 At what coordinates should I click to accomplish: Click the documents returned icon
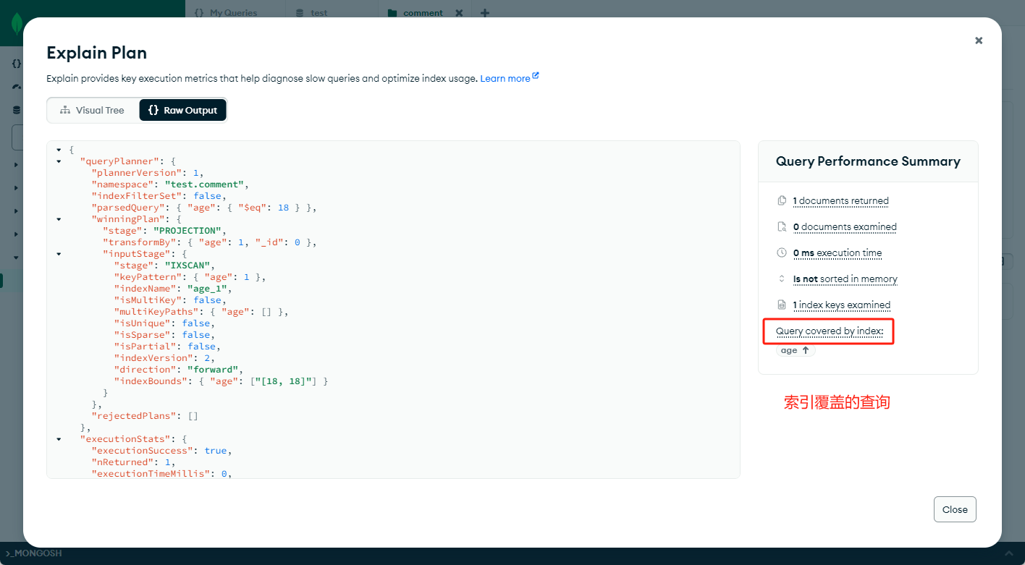pos(782,200)
